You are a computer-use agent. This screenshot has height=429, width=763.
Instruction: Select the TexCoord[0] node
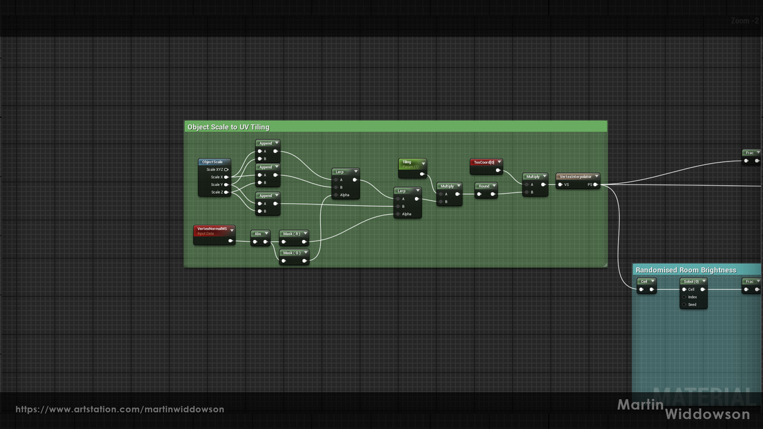[x=485, y=162]
